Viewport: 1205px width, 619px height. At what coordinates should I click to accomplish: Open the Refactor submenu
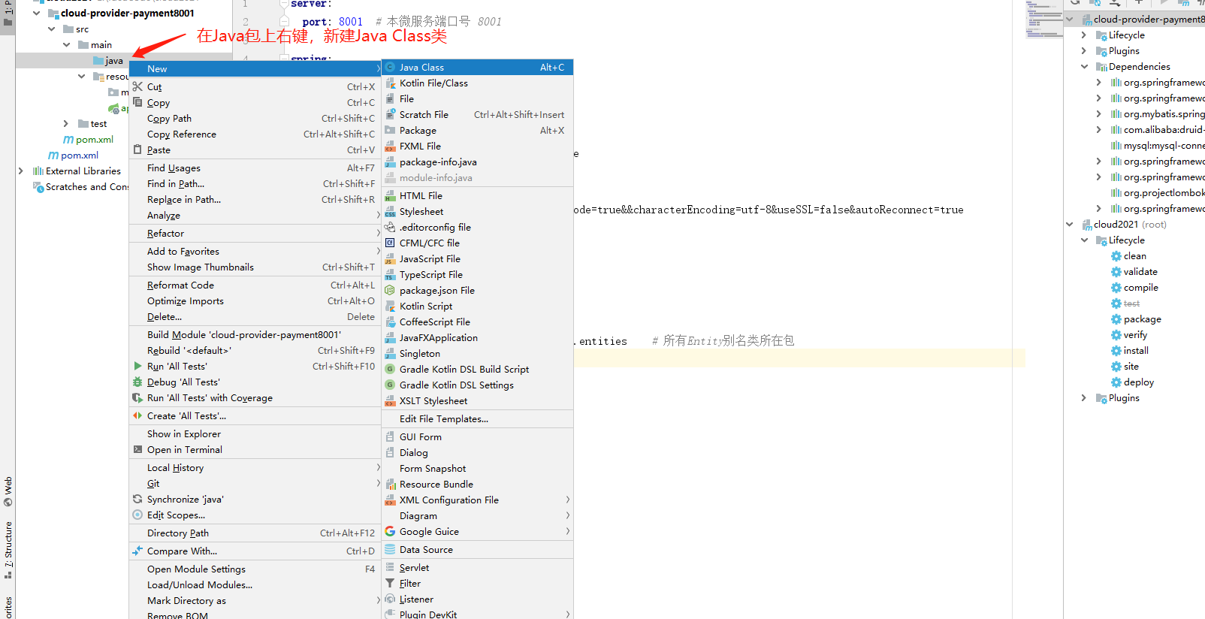(255, 234)
